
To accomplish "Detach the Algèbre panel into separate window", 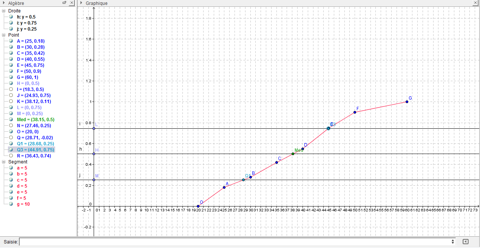I will 65,3.
